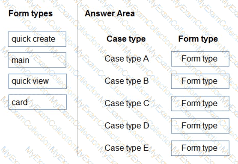Click the Case type A label
The height and width of the screenshot is (164, 238).
click(x=127, y=59)
